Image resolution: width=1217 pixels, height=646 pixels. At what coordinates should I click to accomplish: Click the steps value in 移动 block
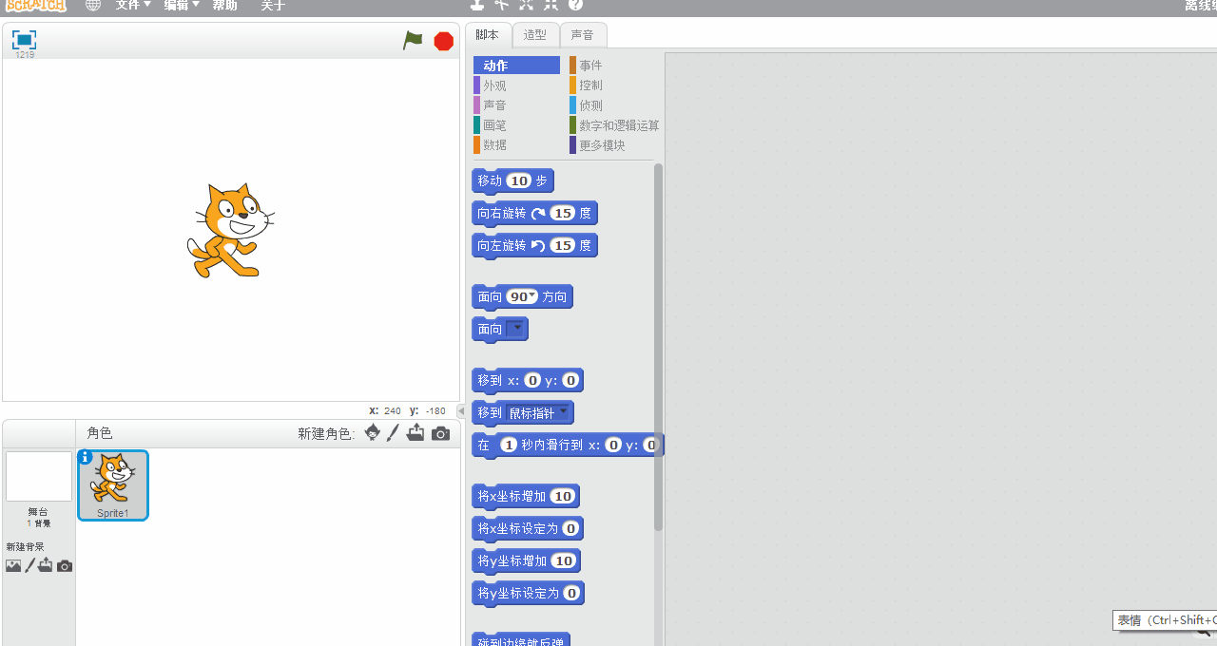518,180
